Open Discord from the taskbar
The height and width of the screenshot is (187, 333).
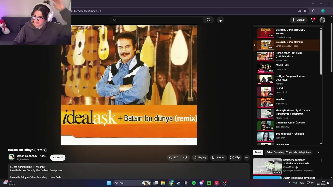(x=201, y=183)
